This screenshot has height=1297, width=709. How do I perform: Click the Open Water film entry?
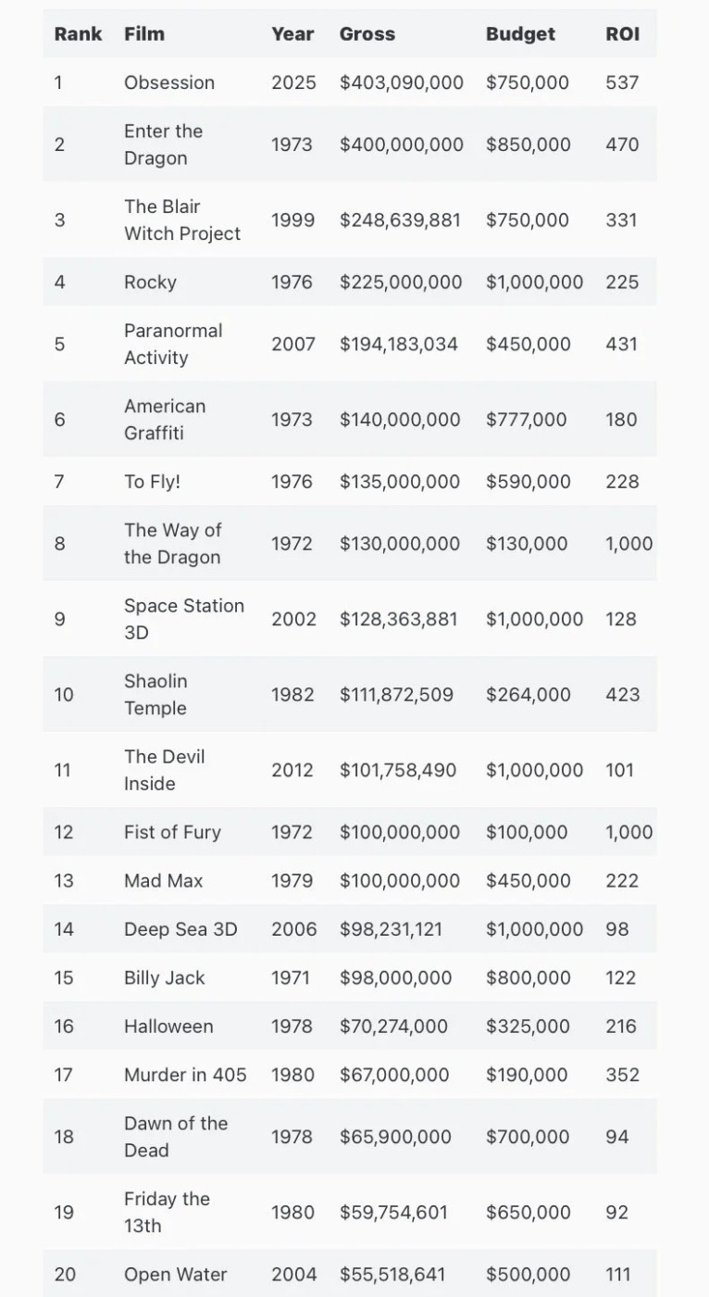pos(175,1275)
